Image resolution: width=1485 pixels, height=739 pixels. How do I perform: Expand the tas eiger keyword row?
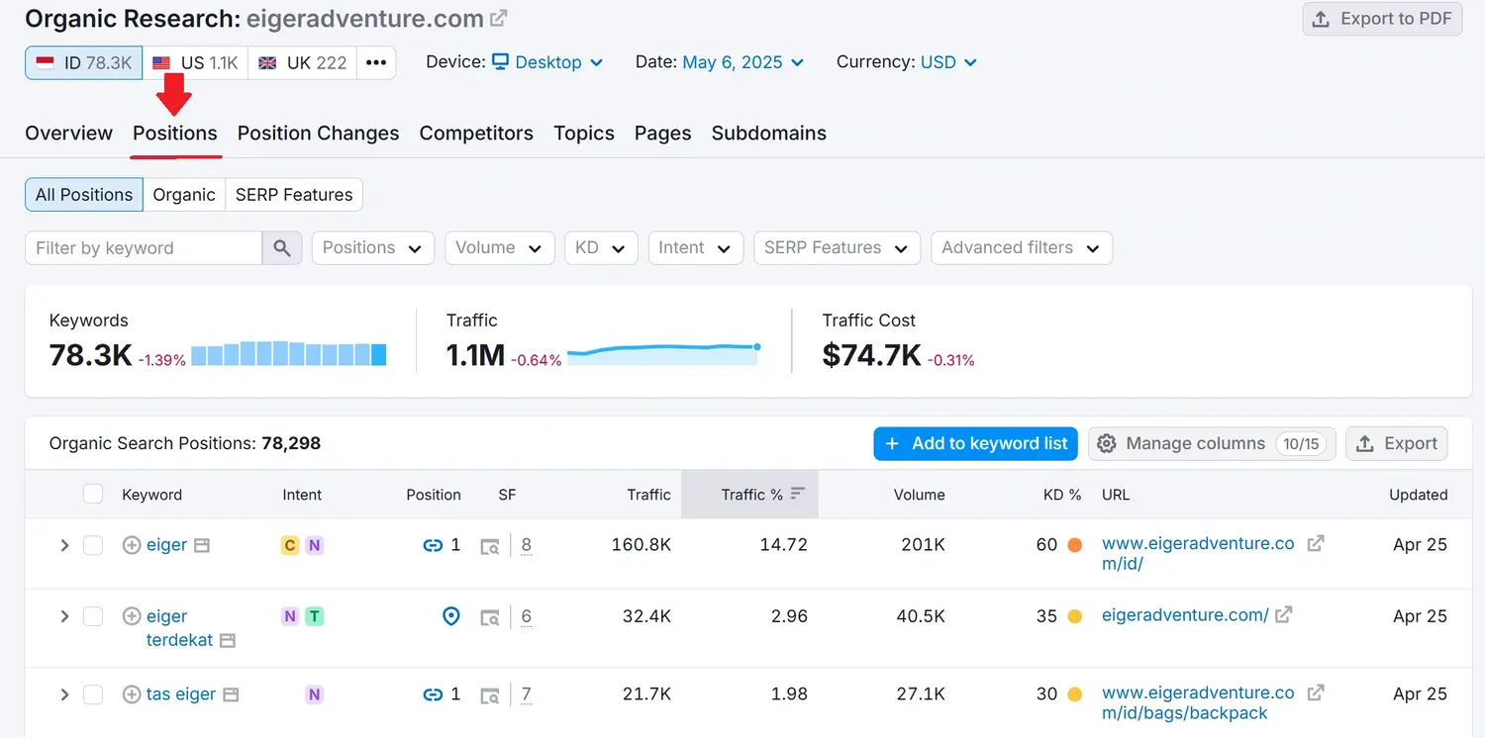point(64,694)
